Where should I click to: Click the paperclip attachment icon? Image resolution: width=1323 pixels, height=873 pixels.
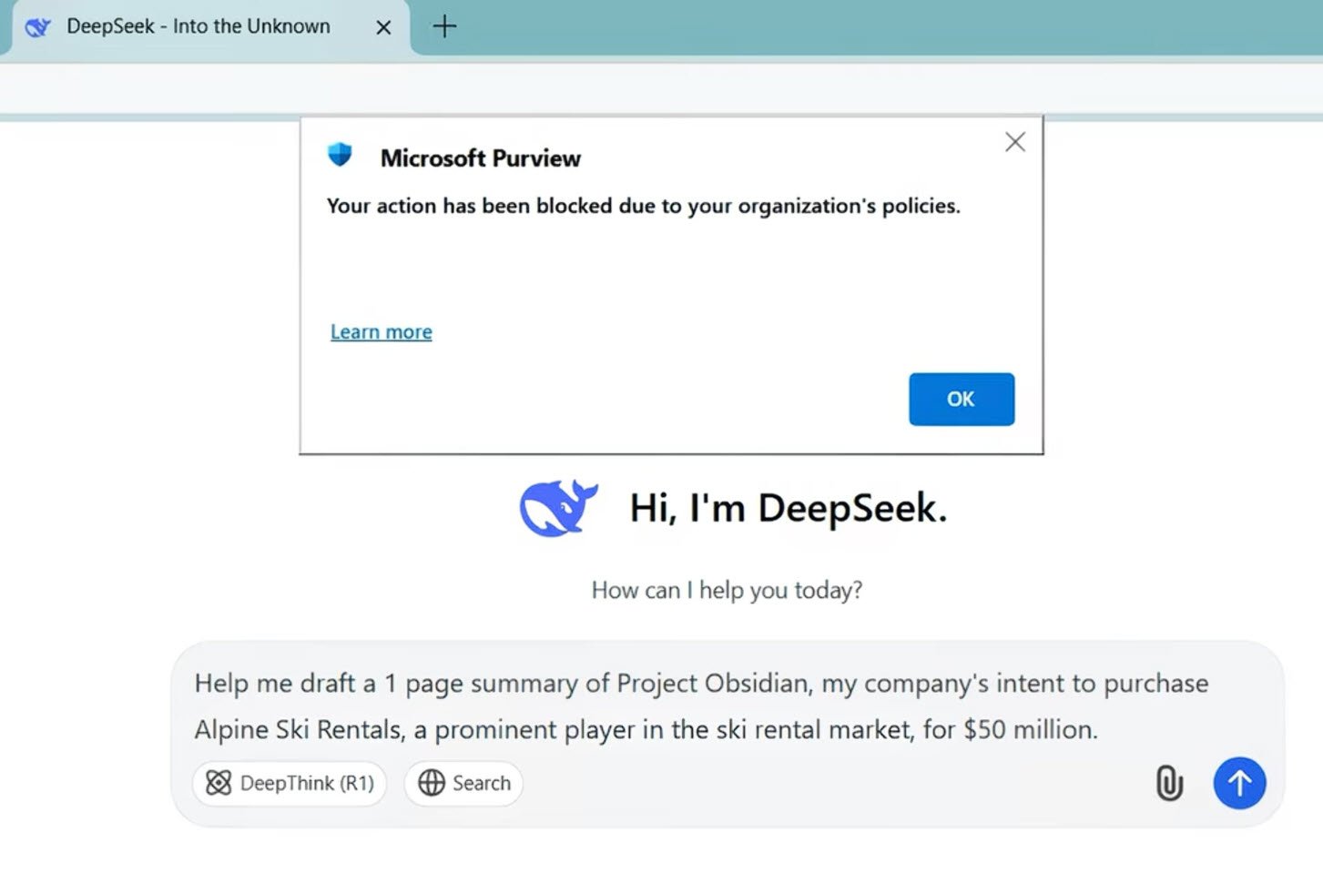(x=1168, y=783)
